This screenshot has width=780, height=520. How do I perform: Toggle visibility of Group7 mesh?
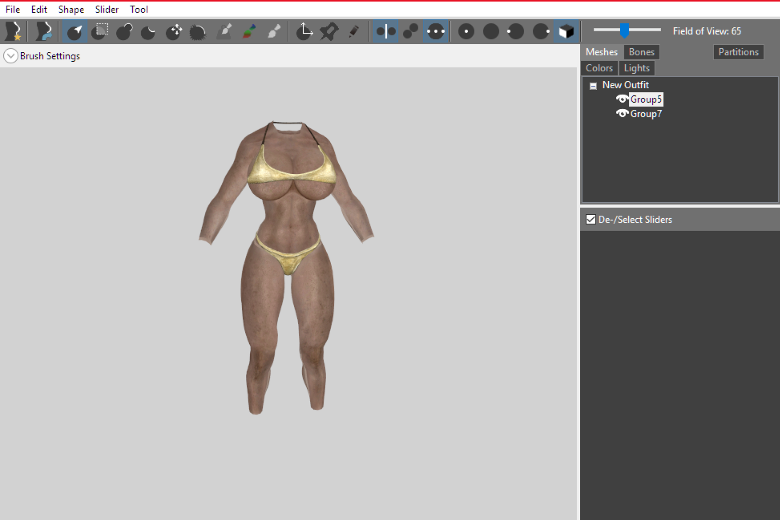[x=622, y=114]
